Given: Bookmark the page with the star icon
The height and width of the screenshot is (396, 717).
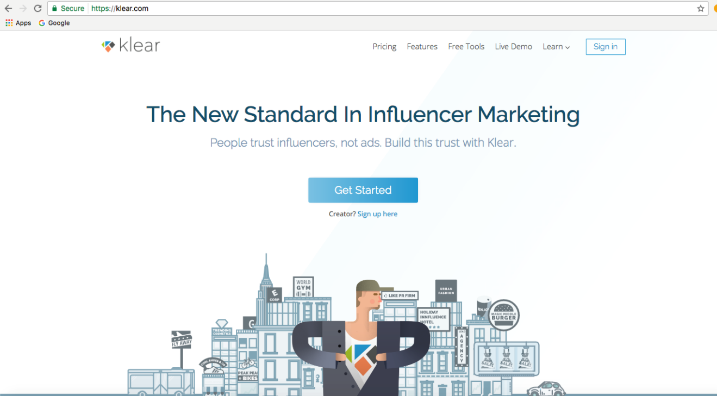Looking at the screenshot, I should click(x=701, y=9).
